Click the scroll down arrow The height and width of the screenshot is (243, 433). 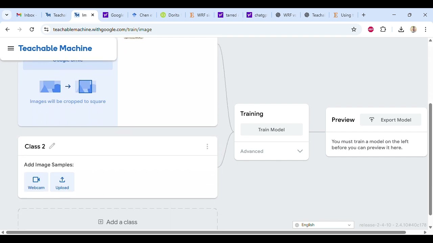tap(430, 227)
